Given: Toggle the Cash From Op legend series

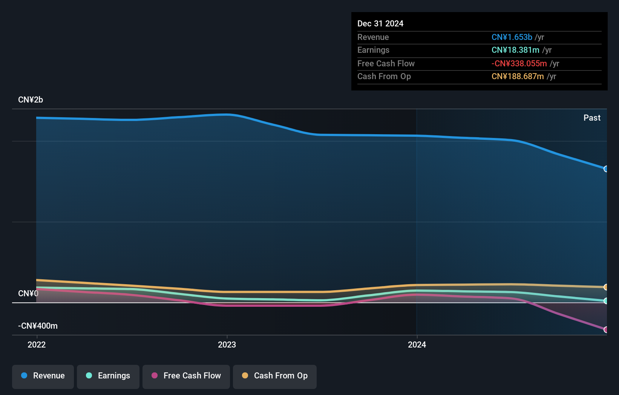Looking at the screenshot, I should [x=275, y=377].
